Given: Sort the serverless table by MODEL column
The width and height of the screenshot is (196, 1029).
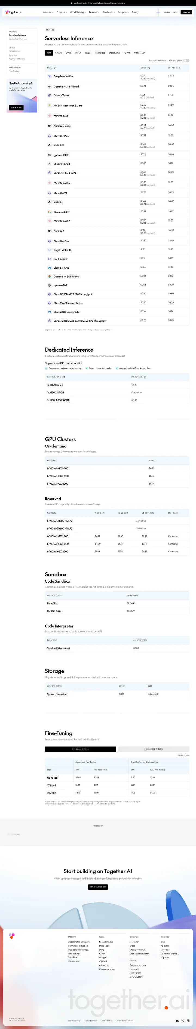Looking at the screenshot, I should point(52,68).
